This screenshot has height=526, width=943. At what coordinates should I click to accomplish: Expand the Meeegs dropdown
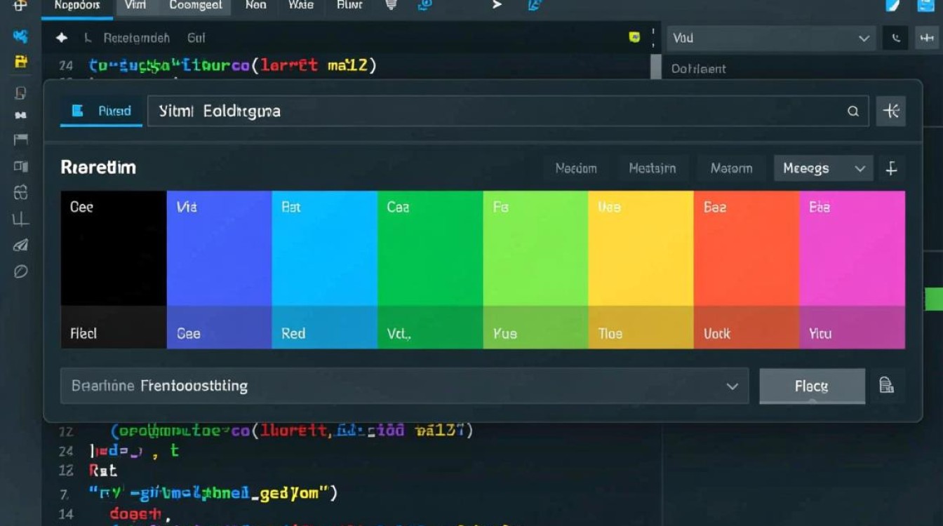click(x=823, y=168)
